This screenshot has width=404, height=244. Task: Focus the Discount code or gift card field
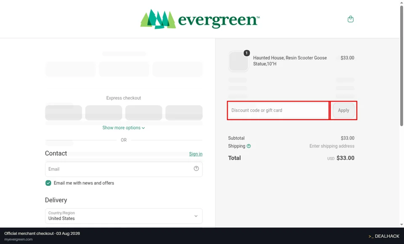(x=278, y=110)
